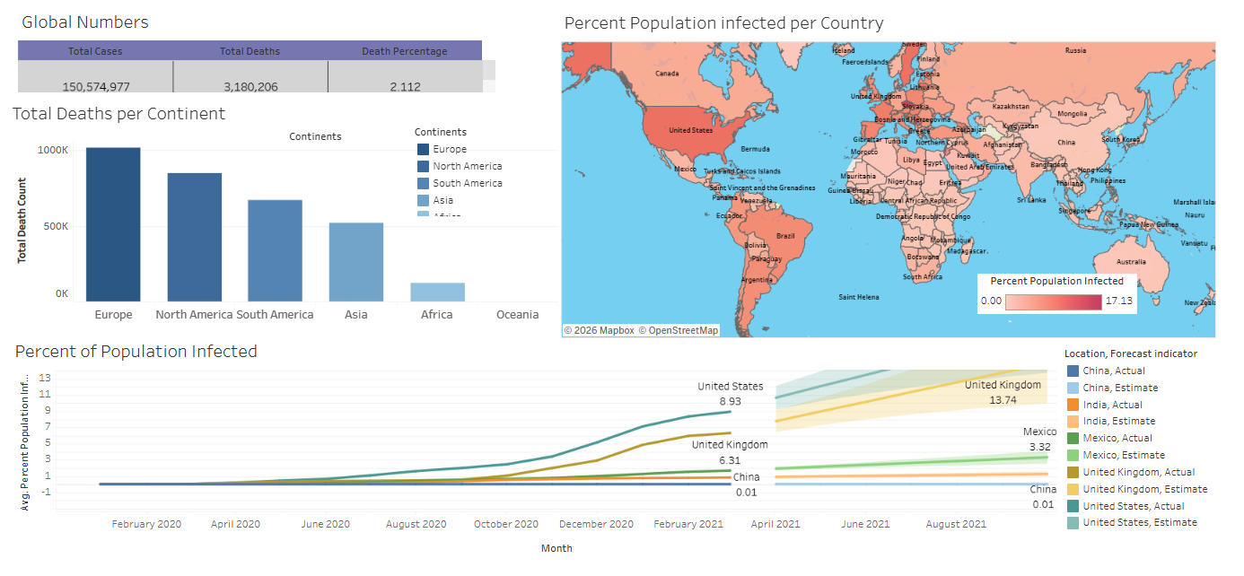1244x576 pixels.
Task: Select the Asia swatch in Continents legend
Action: click(423, 200)
